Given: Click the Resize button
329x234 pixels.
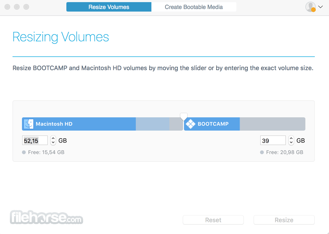Looking at the screenshot, I should (284, 220).
